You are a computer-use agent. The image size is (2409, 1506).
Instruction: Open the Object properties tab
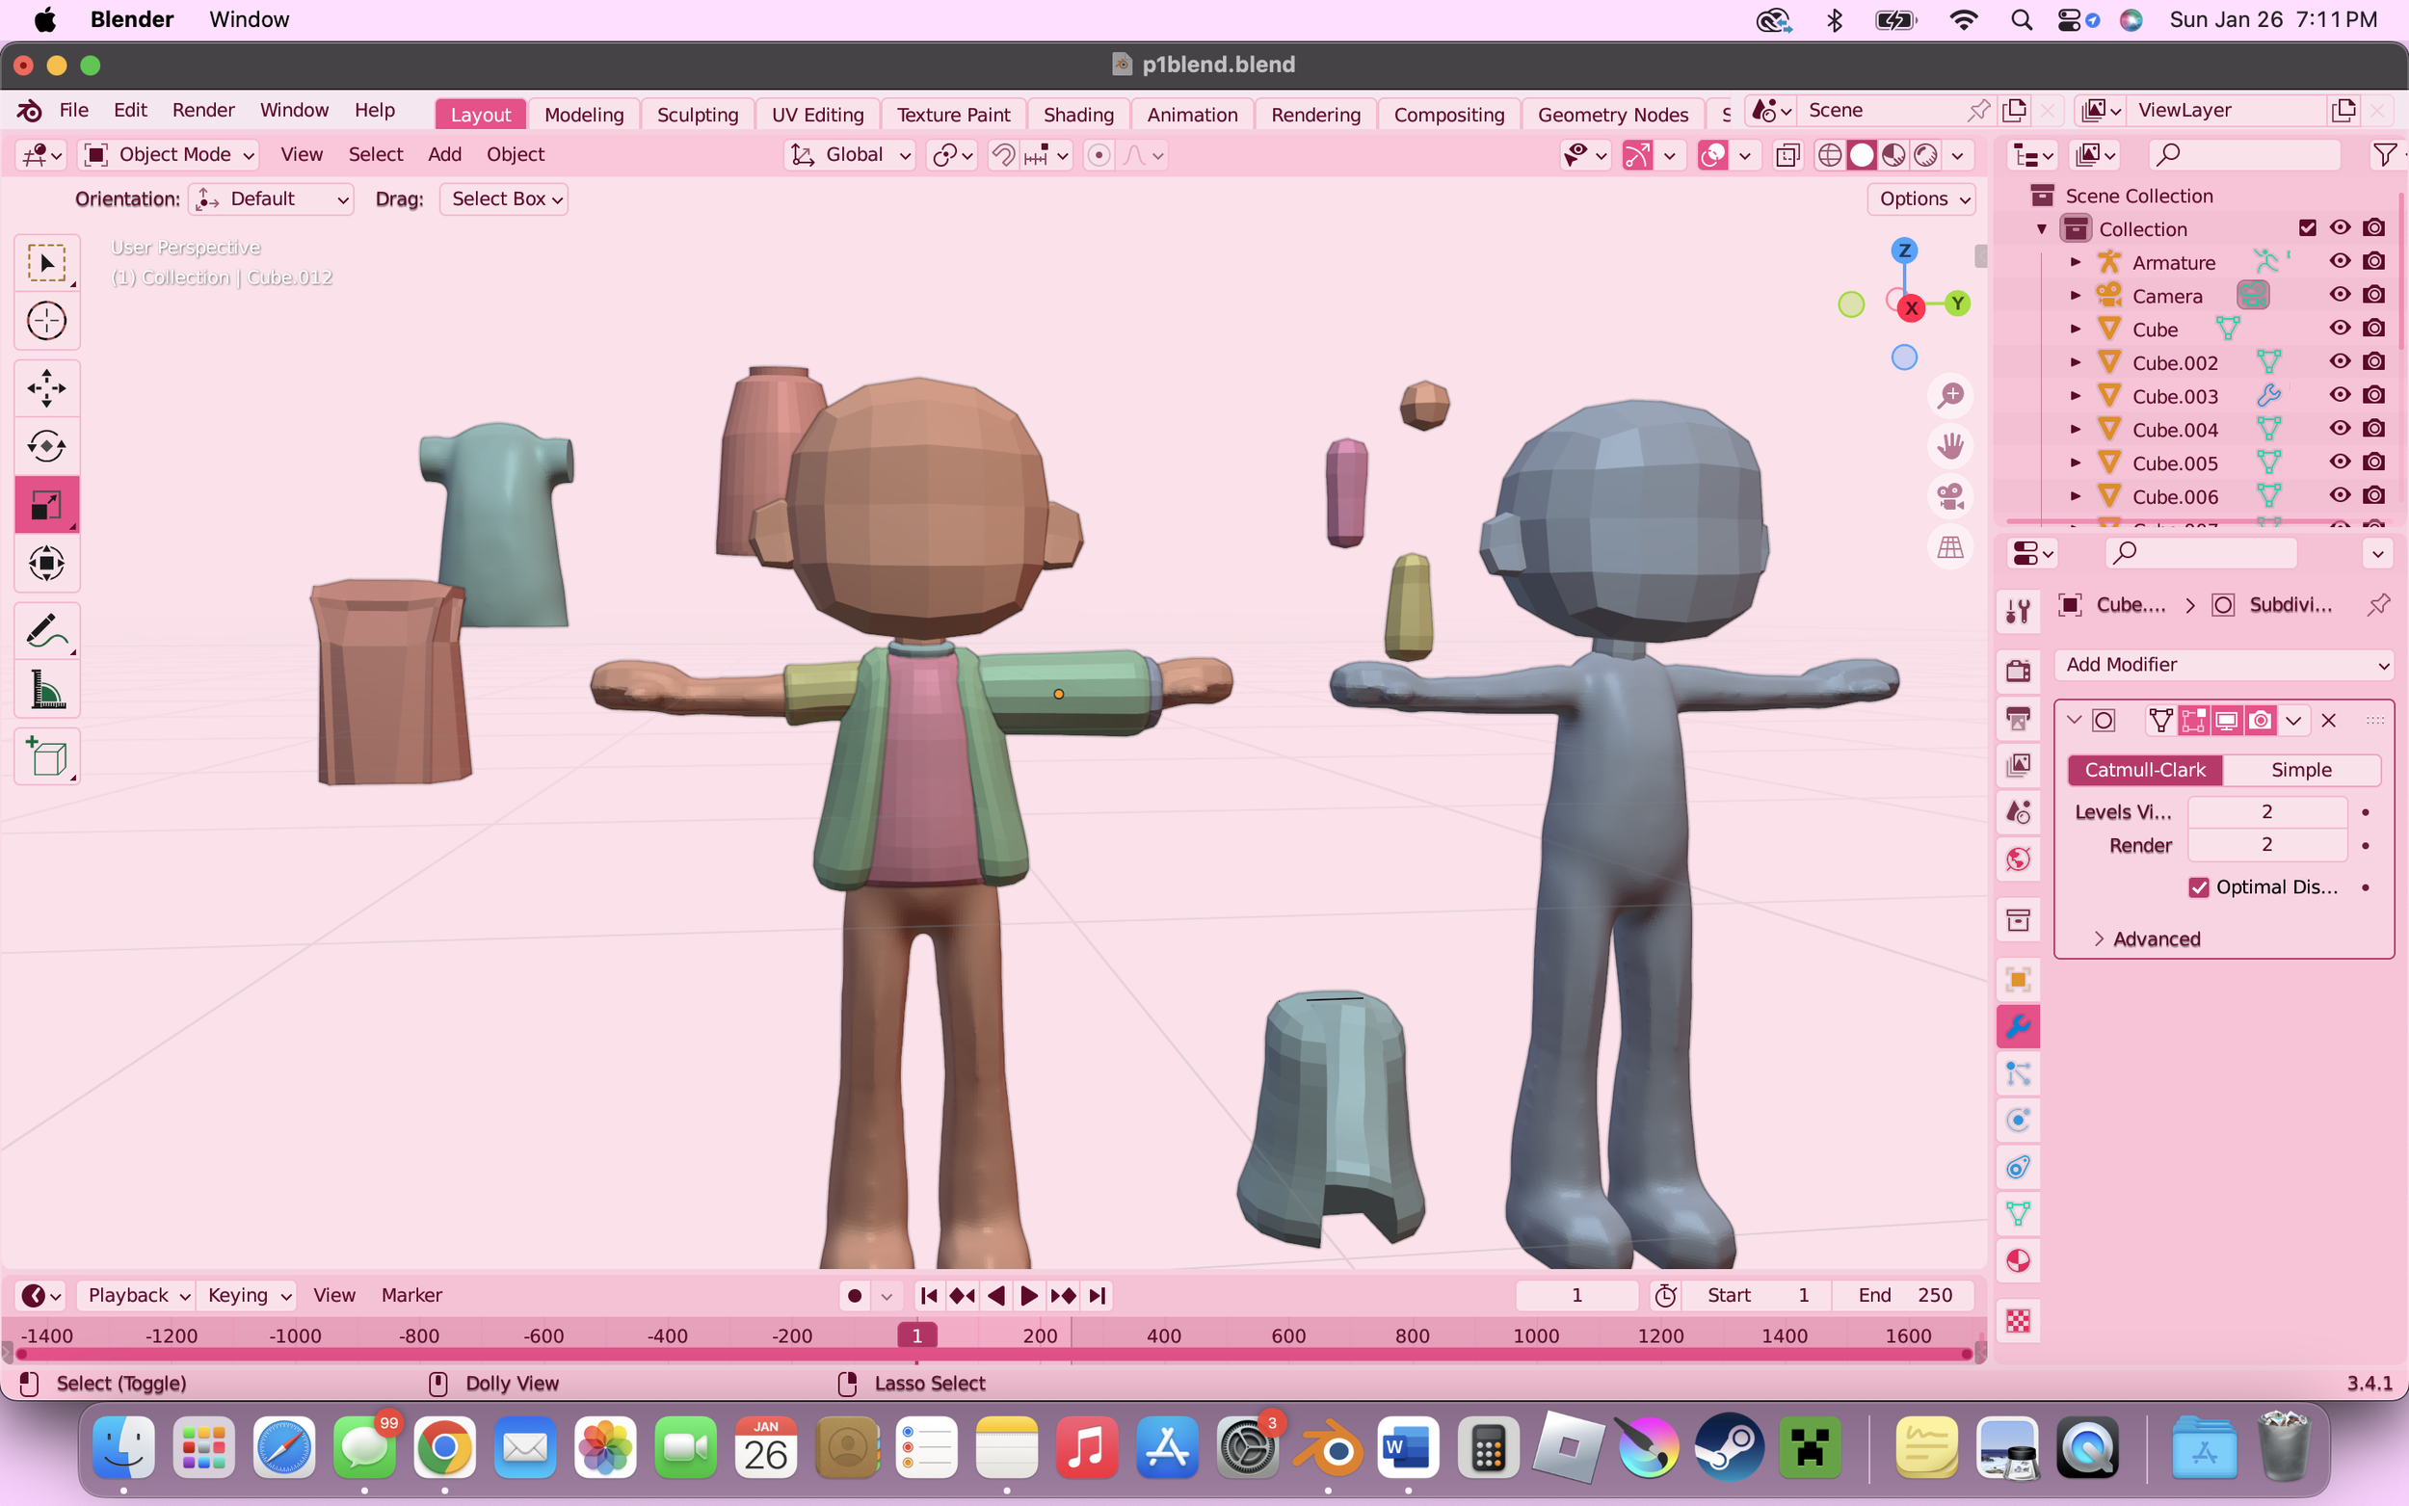coord(2018,980)
